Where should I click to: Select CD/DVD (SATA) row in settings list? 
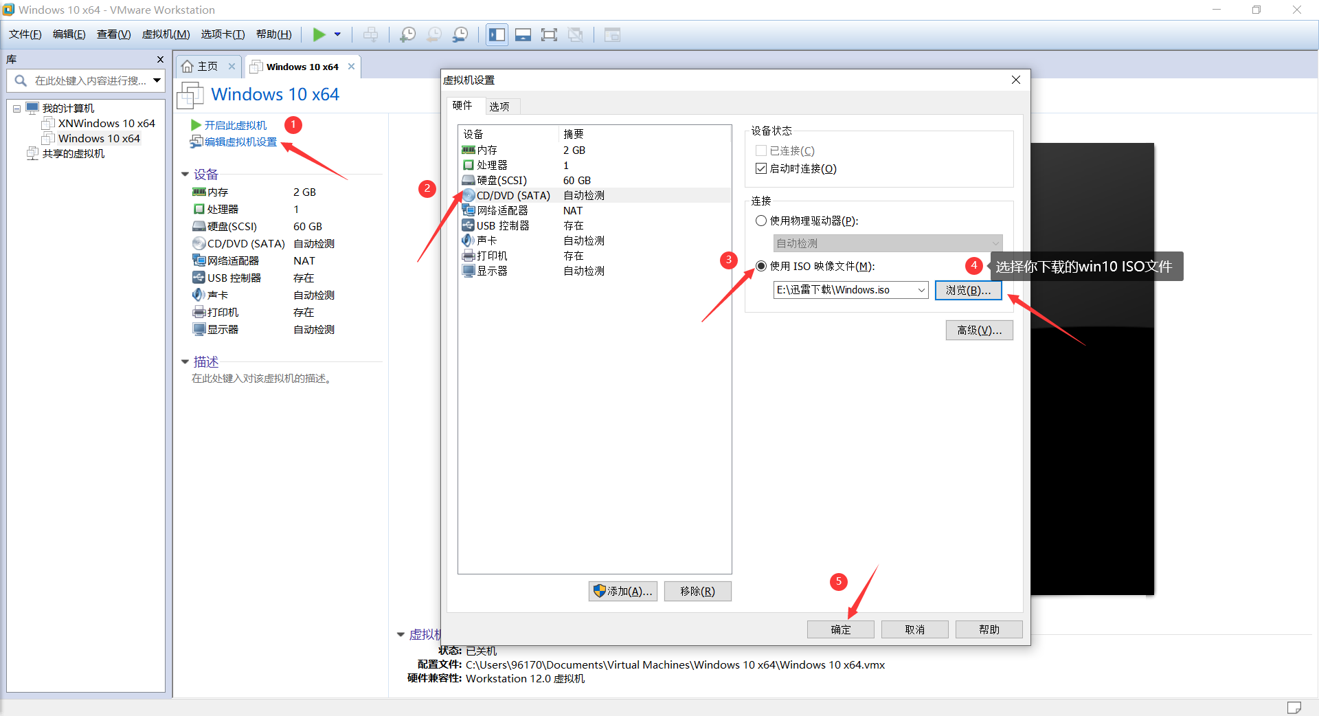(x=594, y=195)
